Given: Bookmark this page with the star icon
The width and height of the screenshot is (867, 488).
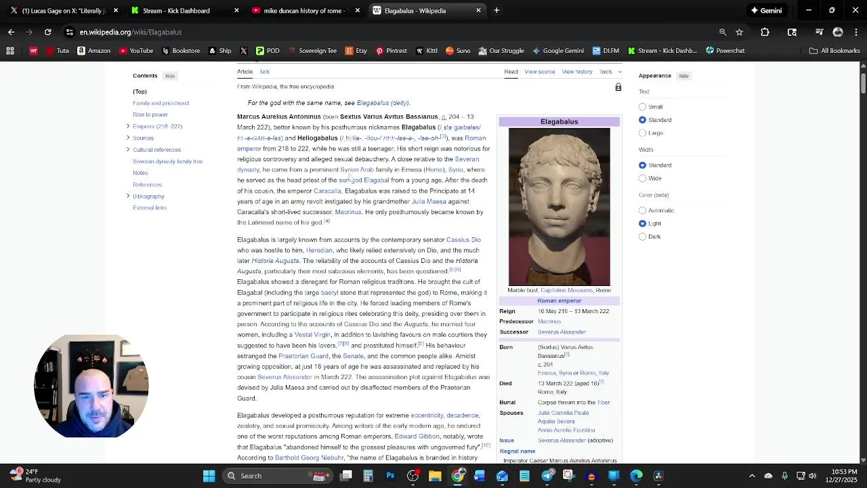Looking at the screenshot, I should pyautogui.click(x=739, y=32).
